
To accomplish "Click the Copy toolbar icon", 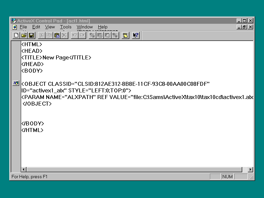I will (49, 35).
